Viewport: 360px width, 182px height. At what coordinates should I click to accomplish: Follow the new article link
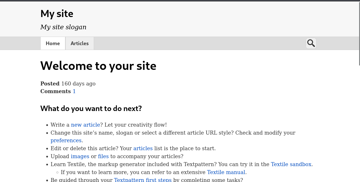(x=86, y=125)
